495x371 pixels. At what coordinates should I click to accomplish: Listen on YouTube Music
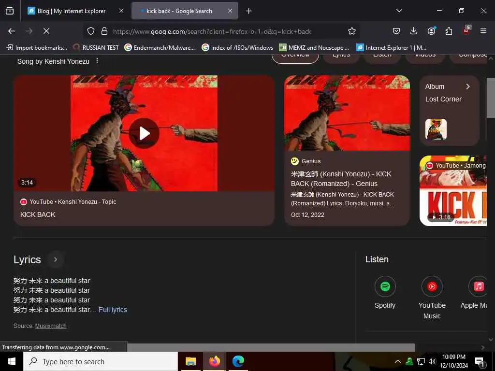pos(432,298)
